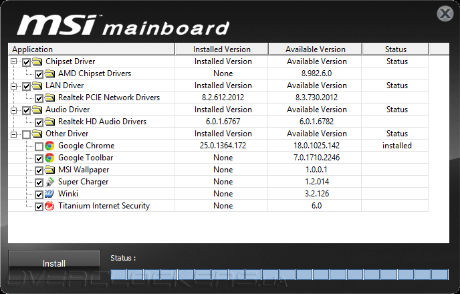Click available version 7.0.1710.2246
Screen dimensions: 460x294
click(316, 158)
